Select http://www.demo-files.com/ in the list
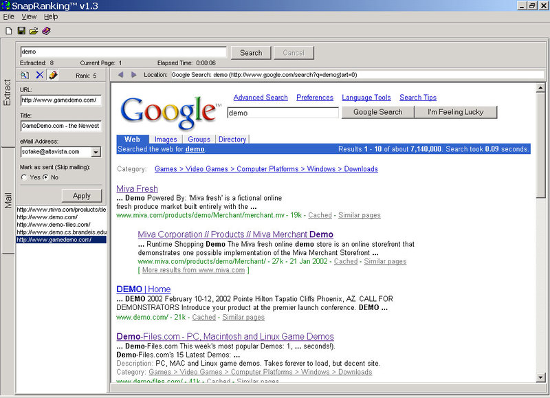Viewport: 550px width, 398px height. [61, 225]
